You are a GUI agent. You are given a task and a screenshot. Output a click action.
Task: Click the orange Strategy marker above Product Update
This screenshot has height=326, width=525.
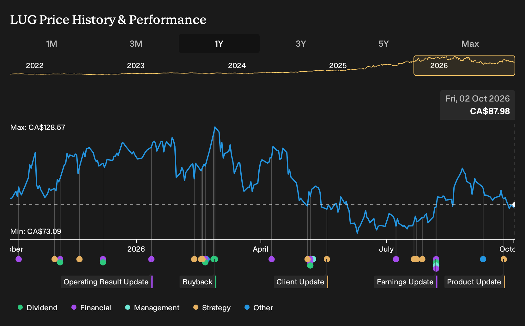point(504,259)
